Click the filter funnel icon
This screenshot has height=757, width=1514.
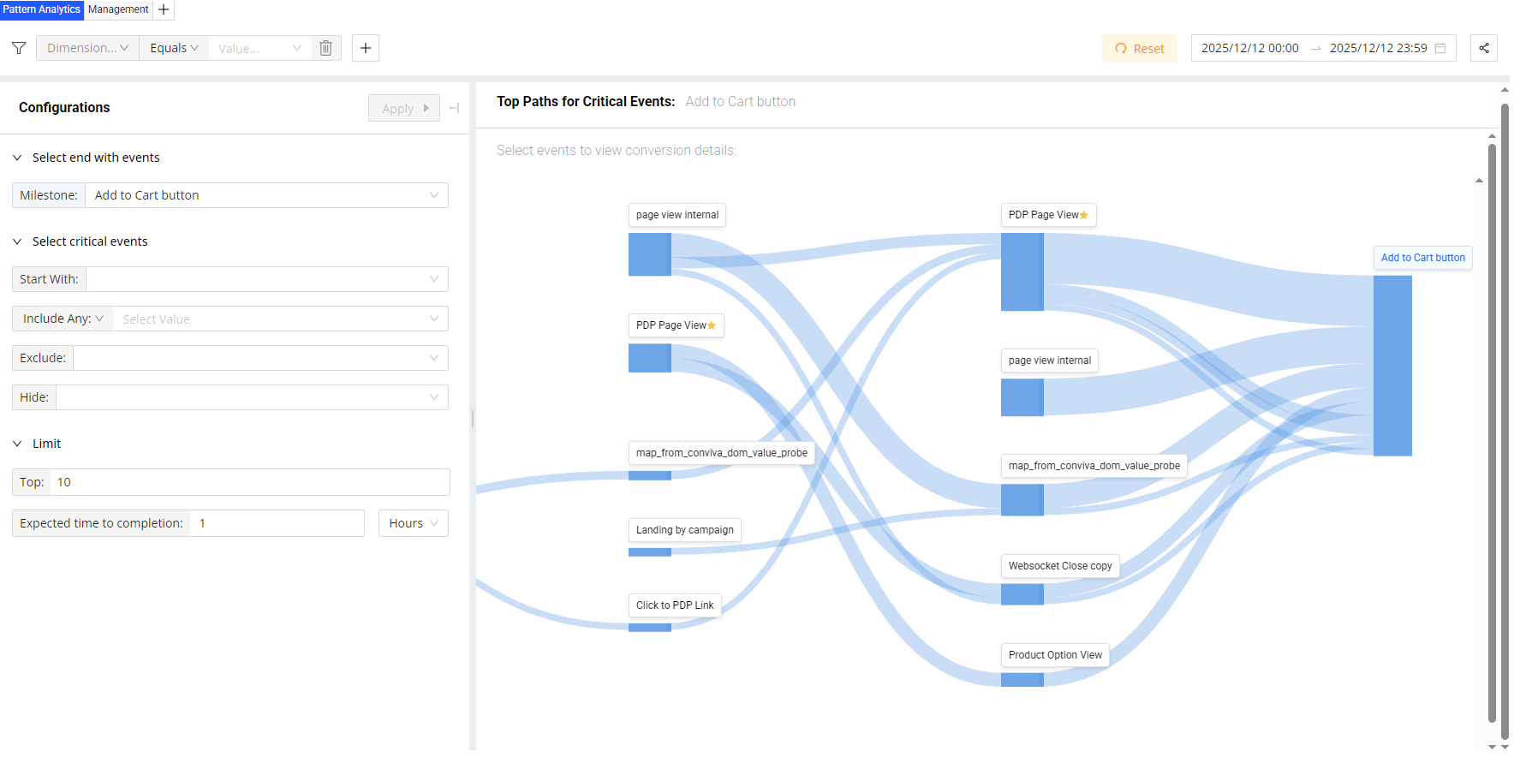point(19,48)
